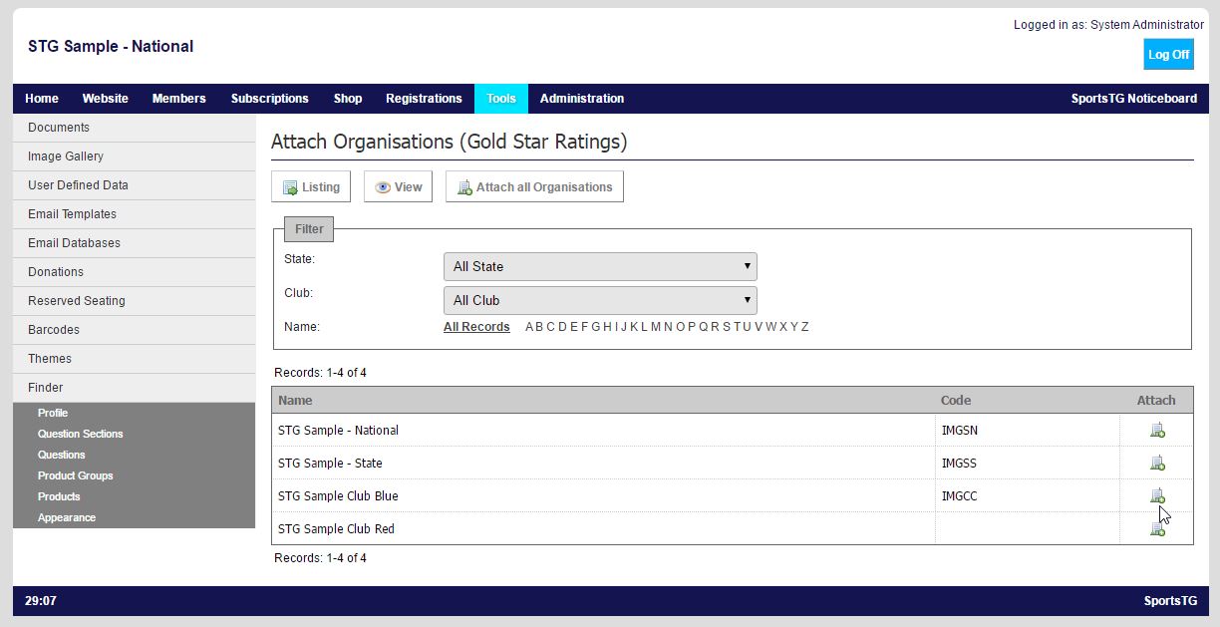Attach icon for STG Sample Club Blue

pyautogui.click(x=1157, y=495)
